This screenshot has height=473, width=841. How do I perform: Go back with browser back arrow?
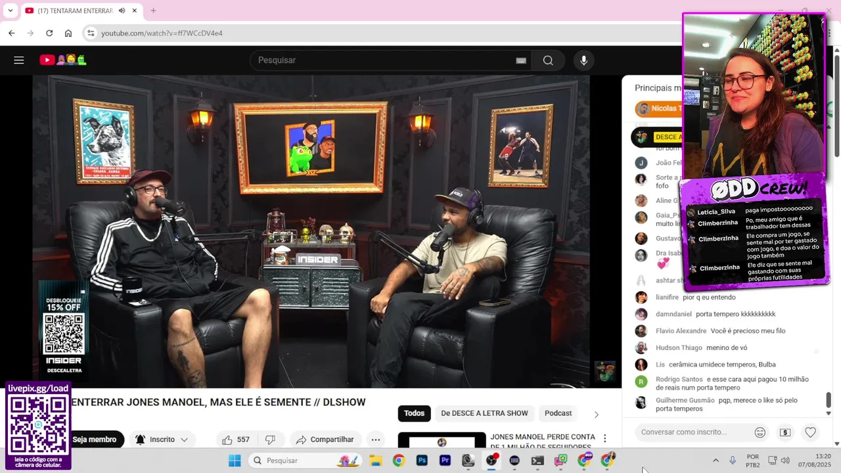(11, 33)
